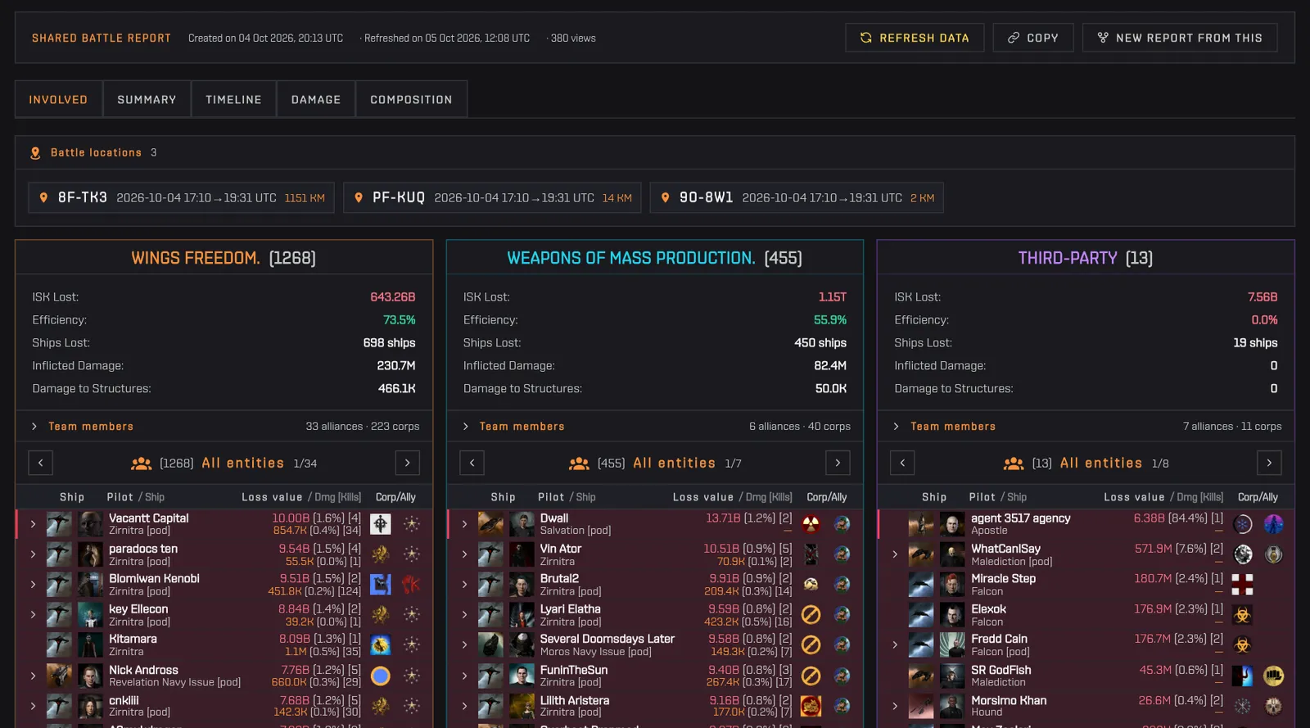This screenshot has height=728, width=1310.
Task: Click Miracle Step's red cross corporation icon
Action: pos(1242,584)
